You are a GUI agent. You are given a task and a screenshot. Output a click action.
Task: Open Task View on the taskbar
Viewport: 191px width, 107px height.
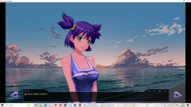pos(36,105)
